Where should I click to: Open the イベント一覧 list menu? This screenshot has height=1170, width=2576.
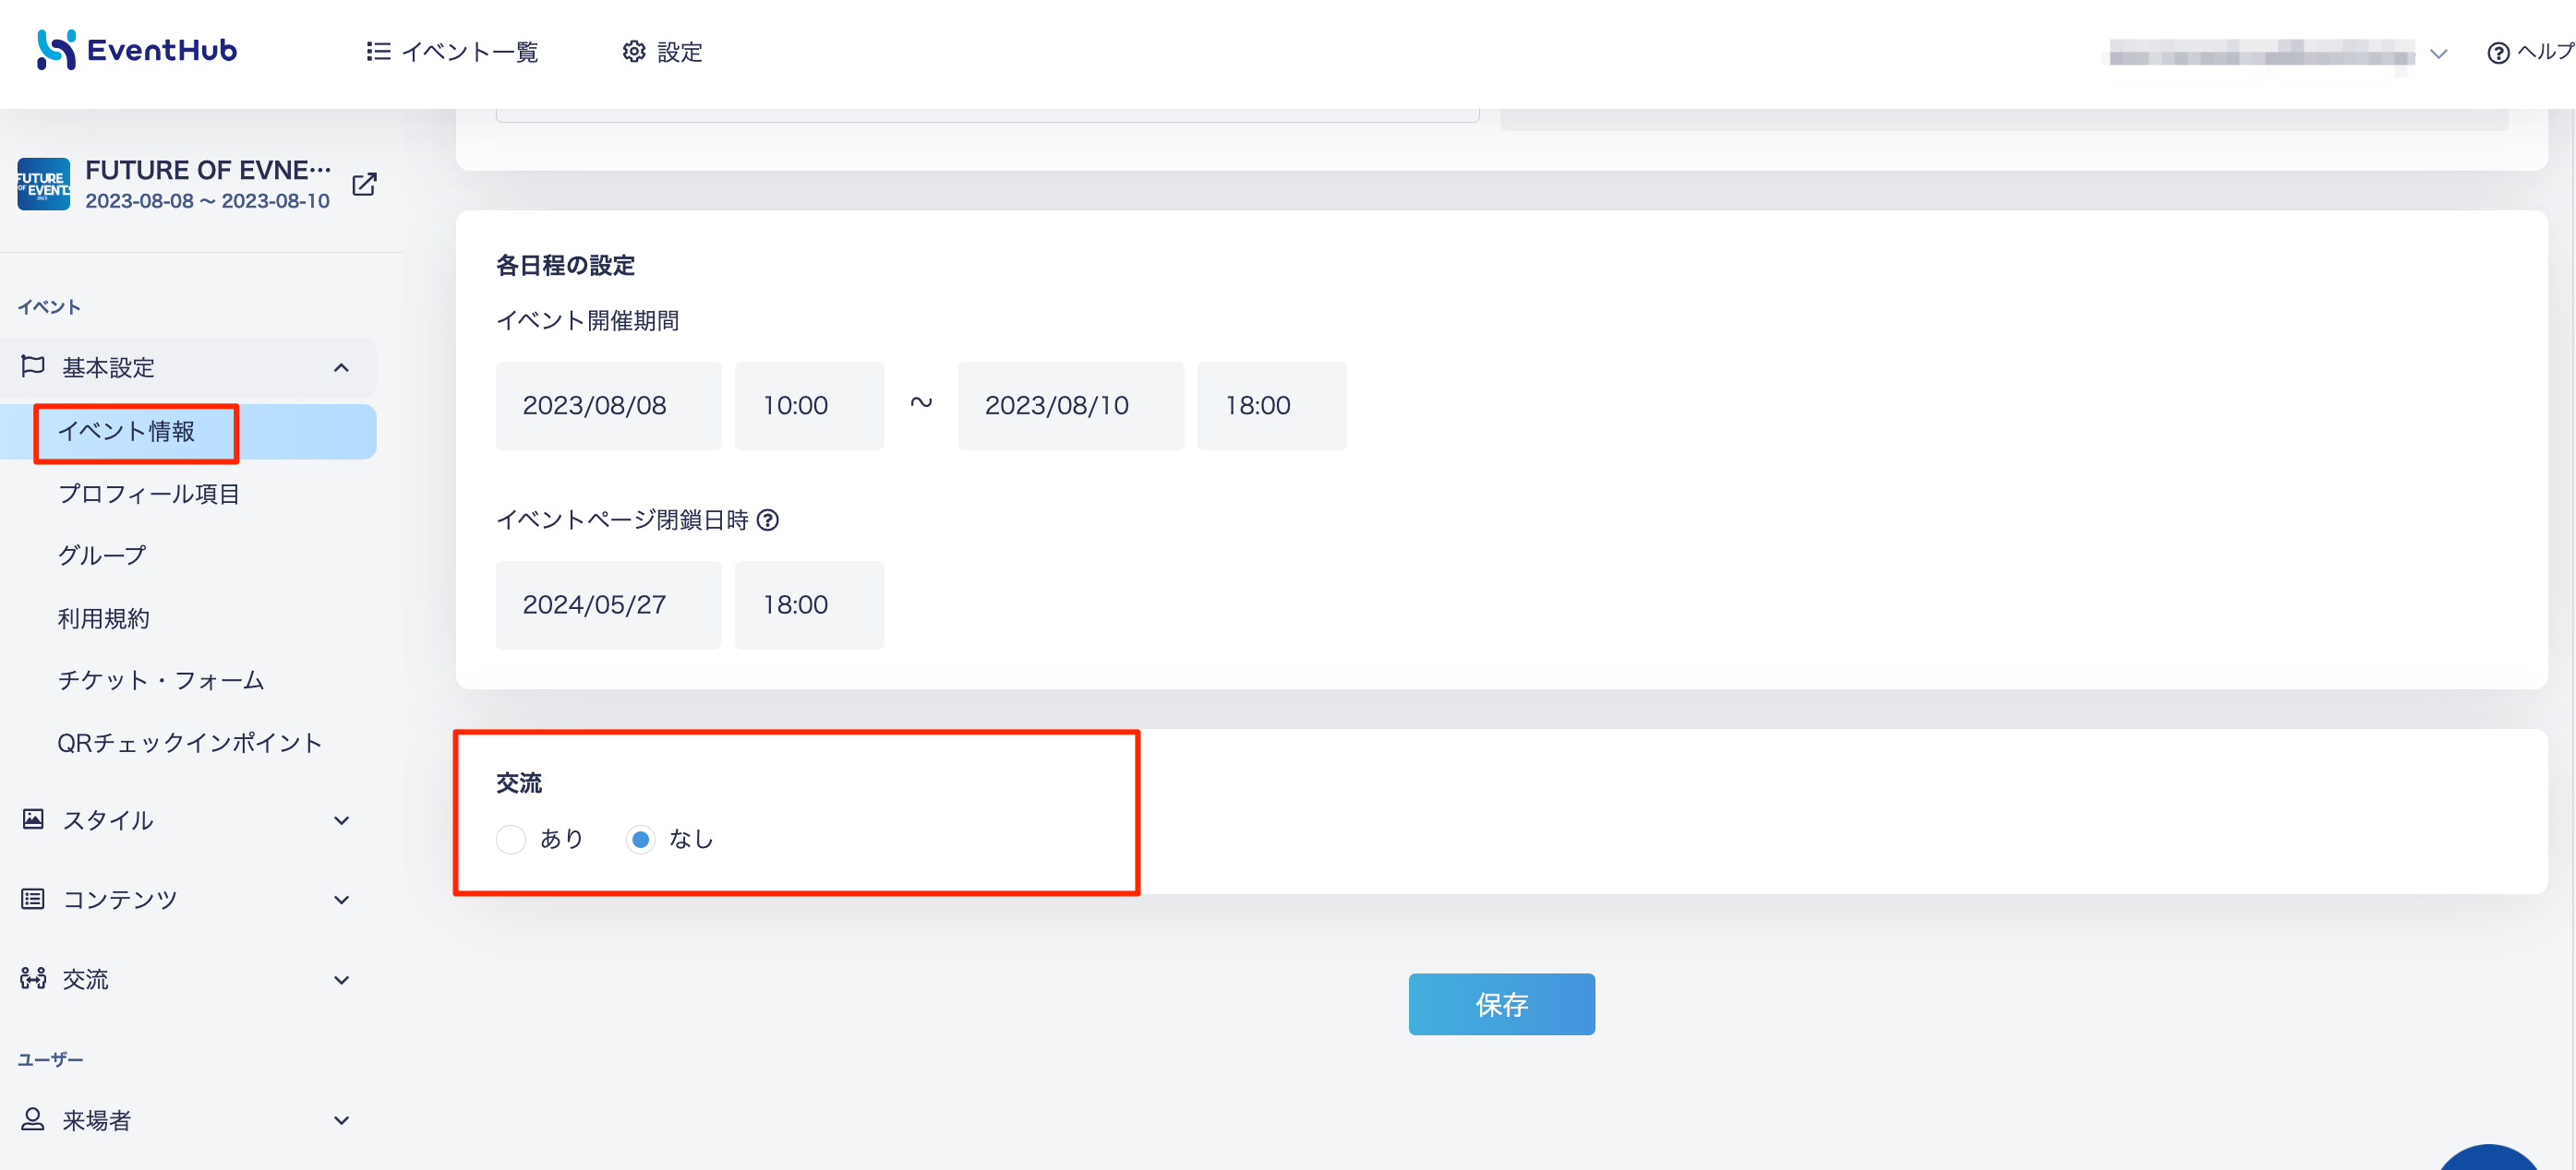(452, 52)
